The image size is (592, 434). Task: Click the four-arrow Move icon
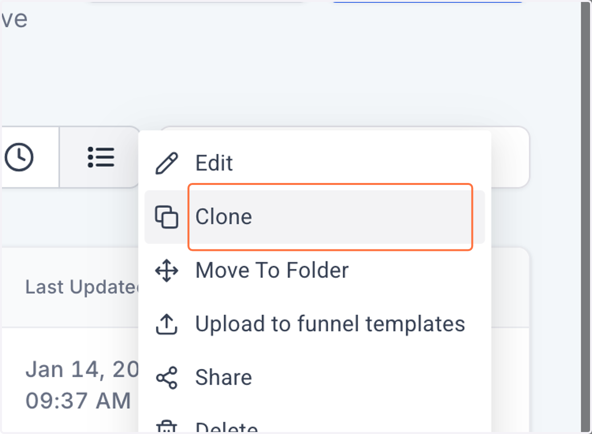[166, 271]
